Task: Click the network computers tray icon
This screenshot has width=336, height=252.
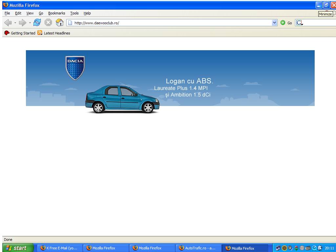Action: [278, 248]
